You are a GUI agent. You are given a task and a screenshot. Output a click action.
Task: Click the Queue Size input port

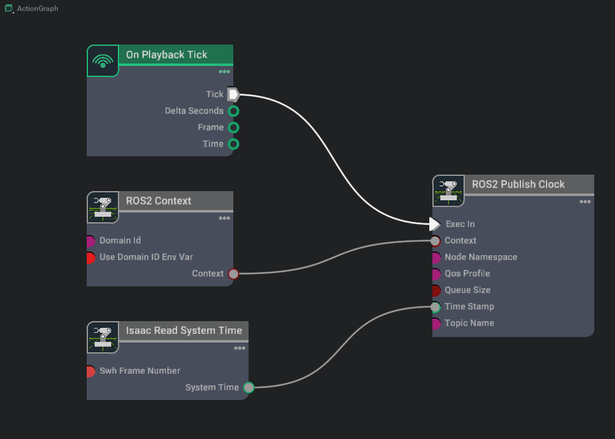(436, 291)
